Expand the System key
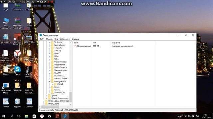The height and width of the screenshot is (119, 213). [x=46, y=96]
